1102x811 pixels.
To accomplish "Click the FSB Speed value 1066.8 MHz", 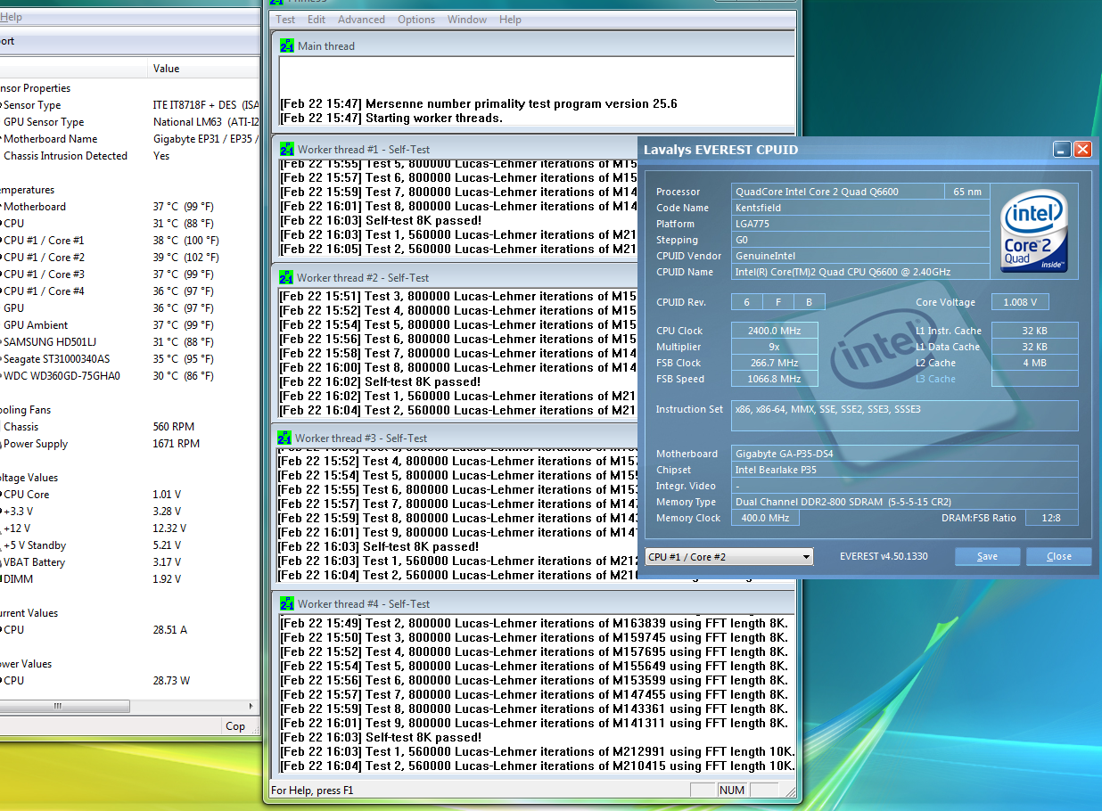I will (776, 379).
